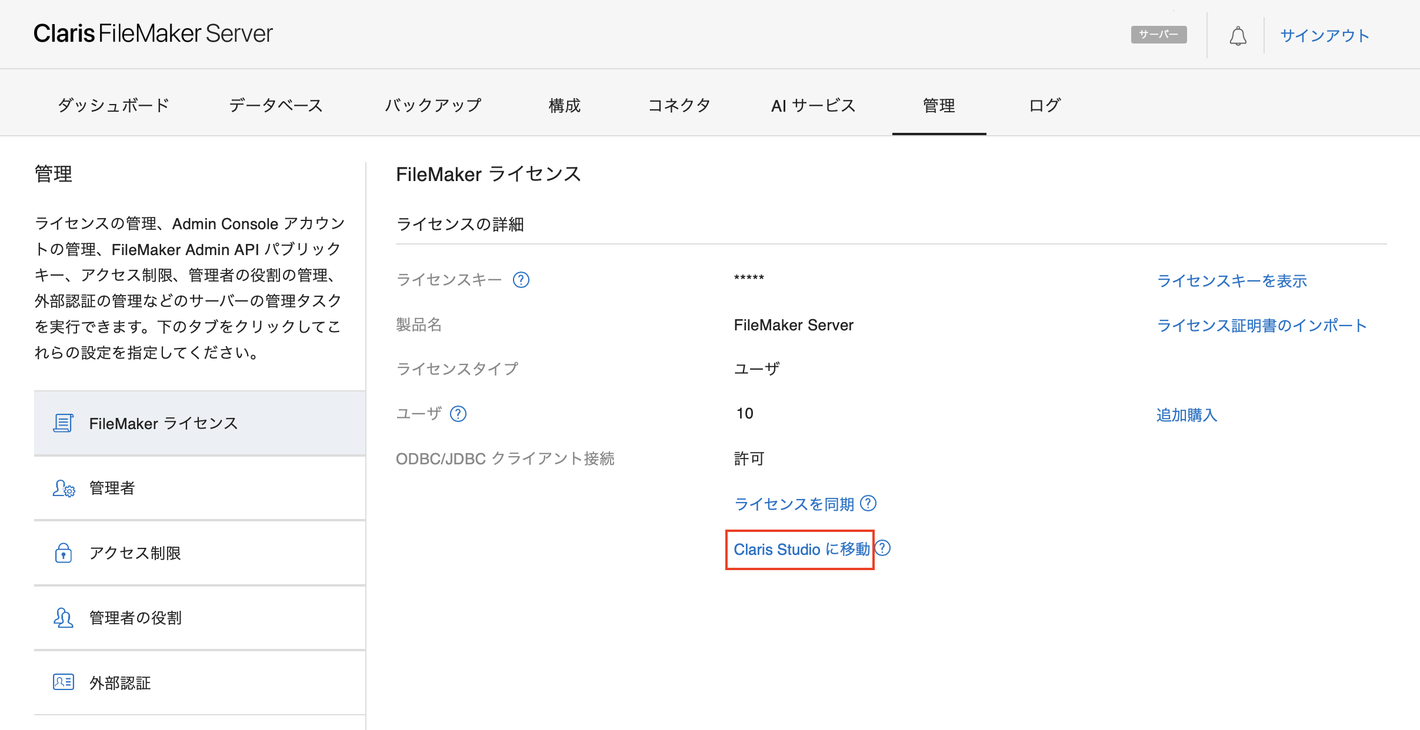Switch to the ダッシュボード tab
1420x730 pixels.
pos(114,105)
